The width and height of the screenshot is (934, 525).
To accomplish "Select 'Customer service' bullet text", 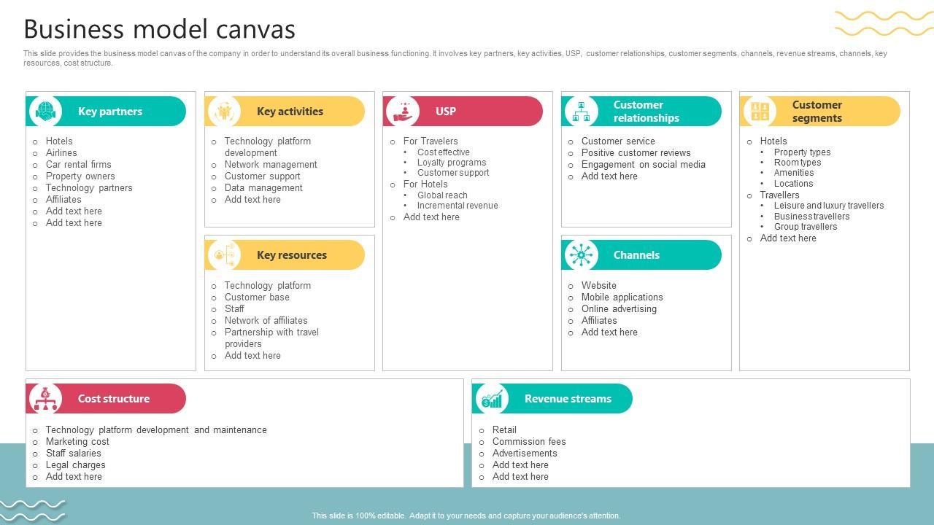I will [x=618, y=141].
